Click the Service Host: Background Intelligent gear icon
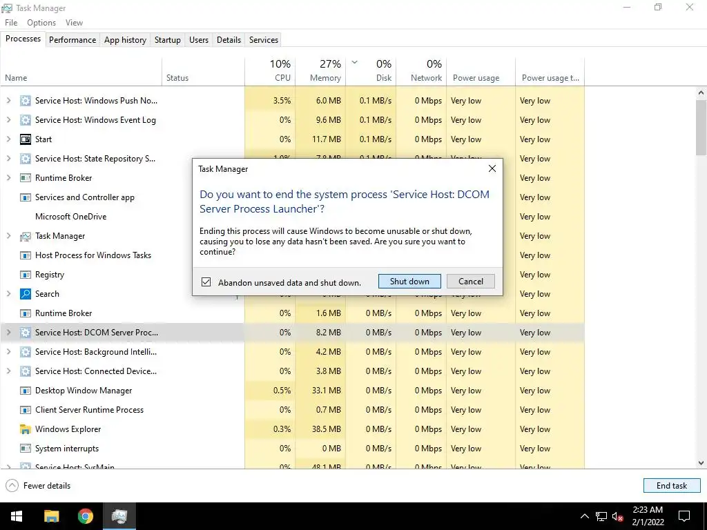Viewport: 707px width, 530px height. [26, 352]
